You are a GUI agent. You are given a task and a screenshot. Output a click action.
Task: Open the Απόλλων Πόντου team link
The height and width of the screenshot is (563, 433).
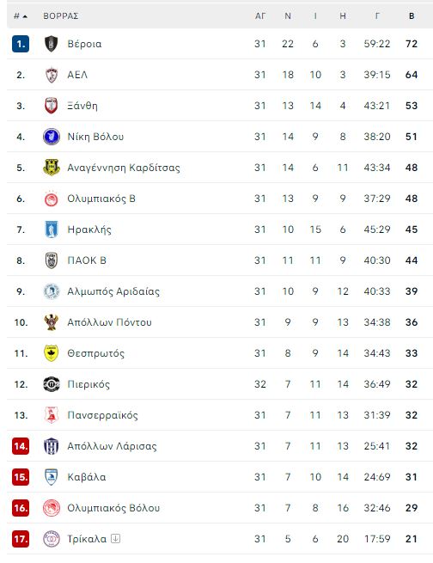tap(109, 322)
